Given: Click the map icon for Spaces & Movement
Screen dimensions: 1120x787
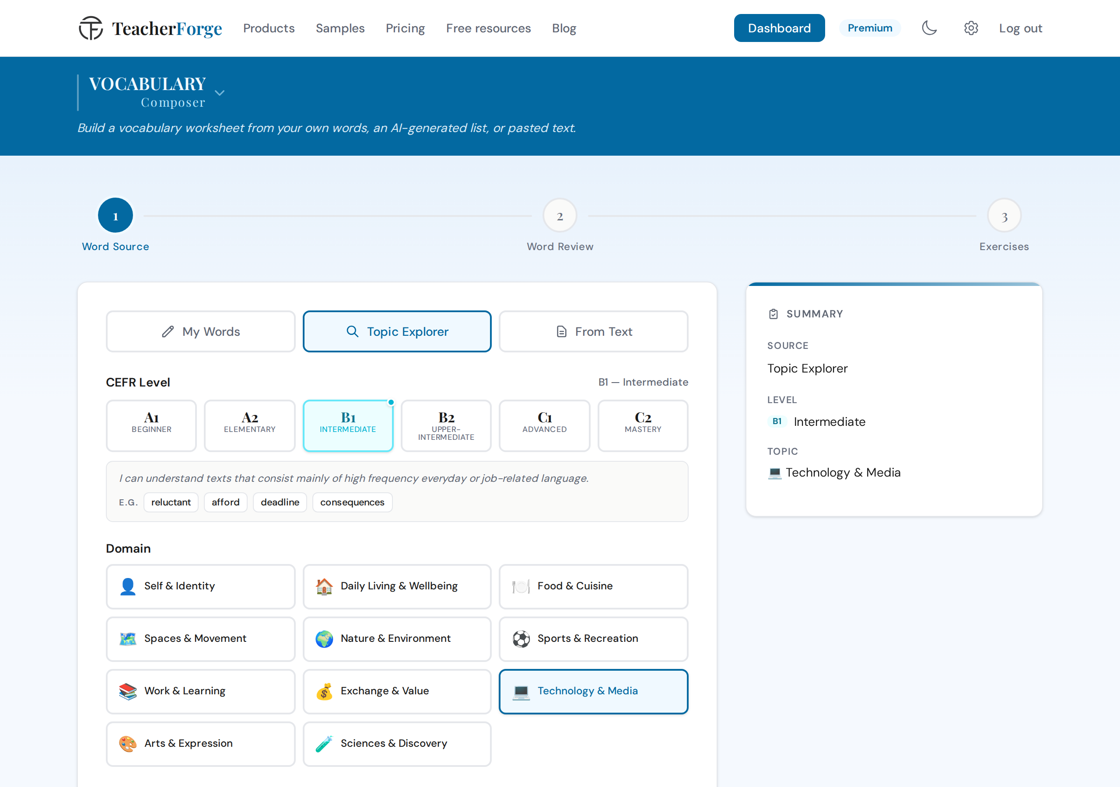Looking at the screenshot, I should [x=128, y=639].
